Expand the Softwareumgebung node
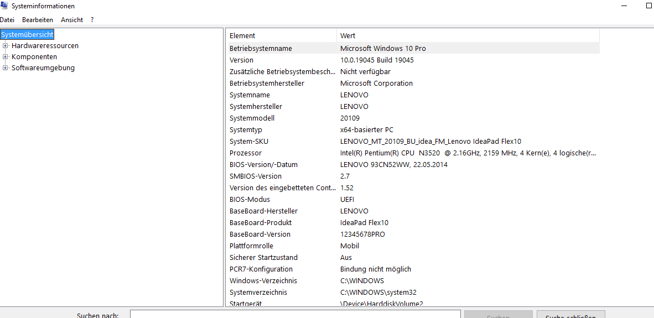Viewport: 654px width, 318px height. tap(6, 68)
